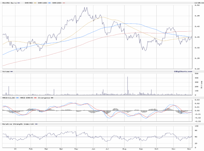
Task: Click the Volume panel label
Action: [x=6, y=72]
